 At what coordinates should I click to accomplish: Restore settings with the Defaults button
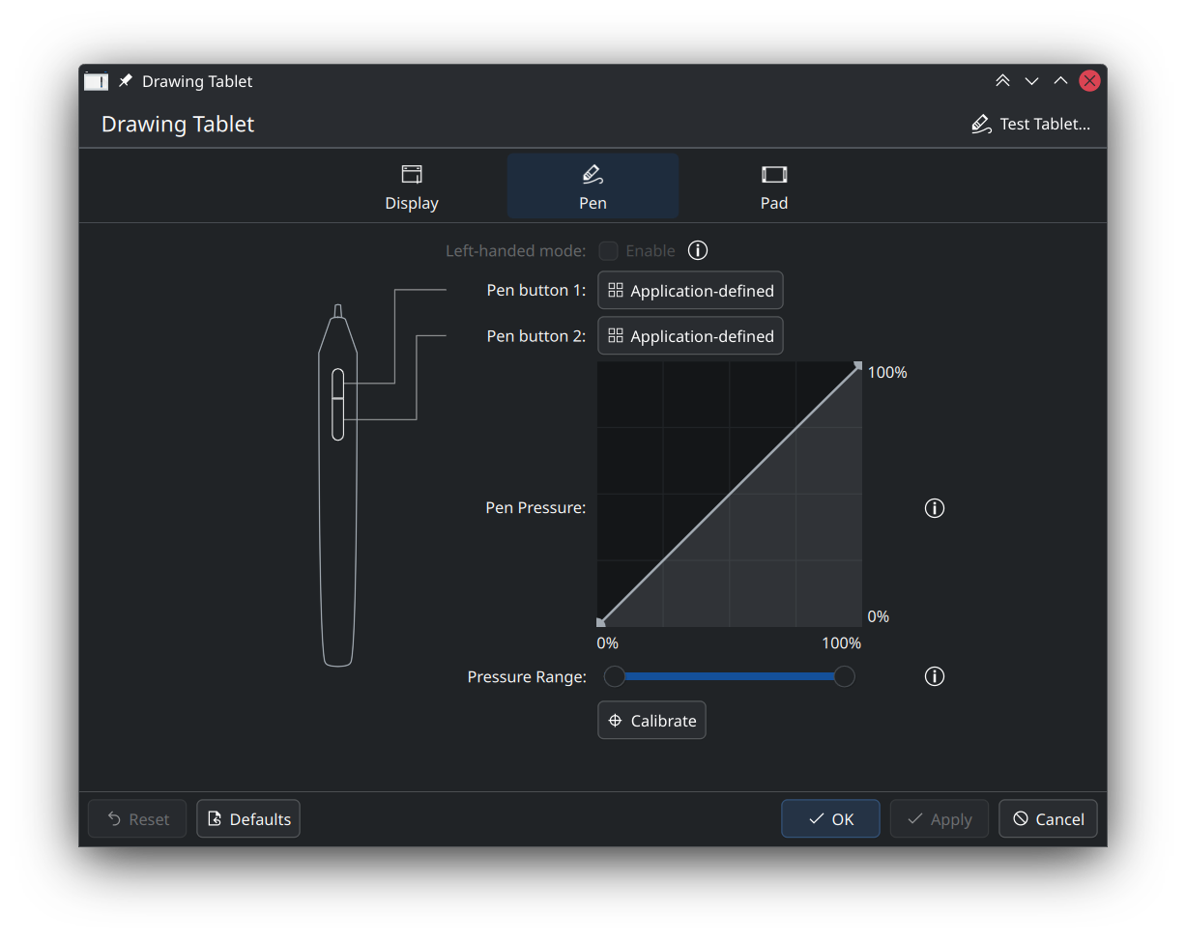[247, 818]
